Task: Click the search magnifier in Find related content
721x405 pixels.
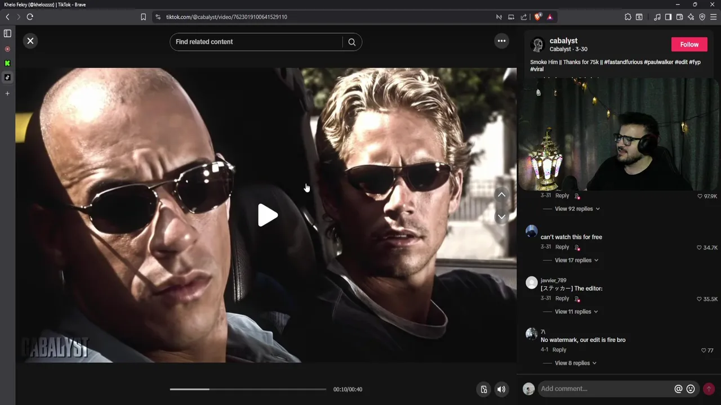Action: point(351,42)
